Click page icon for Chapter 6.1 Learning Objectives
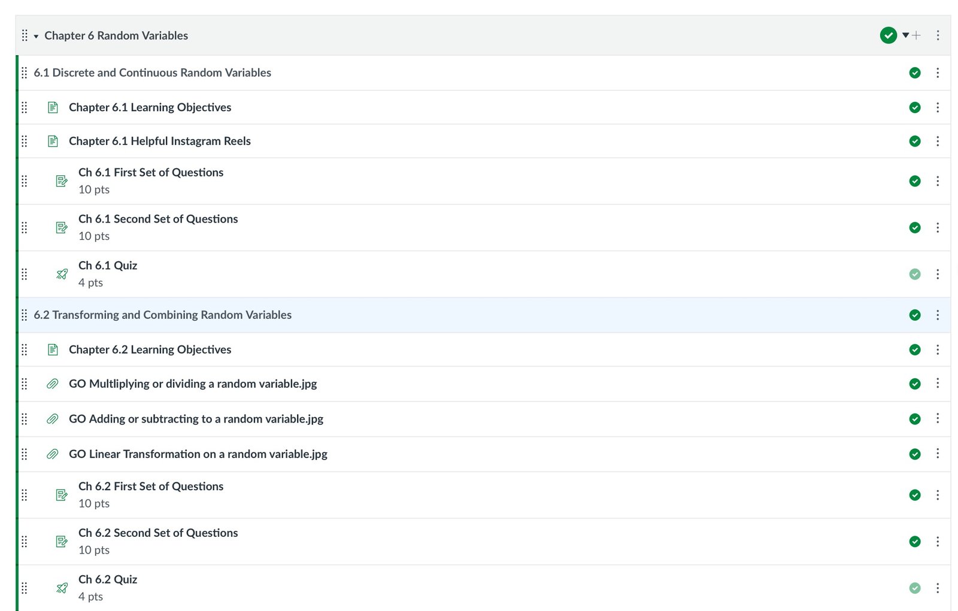The width and height of the screenshot is (958, 611). 53,108
